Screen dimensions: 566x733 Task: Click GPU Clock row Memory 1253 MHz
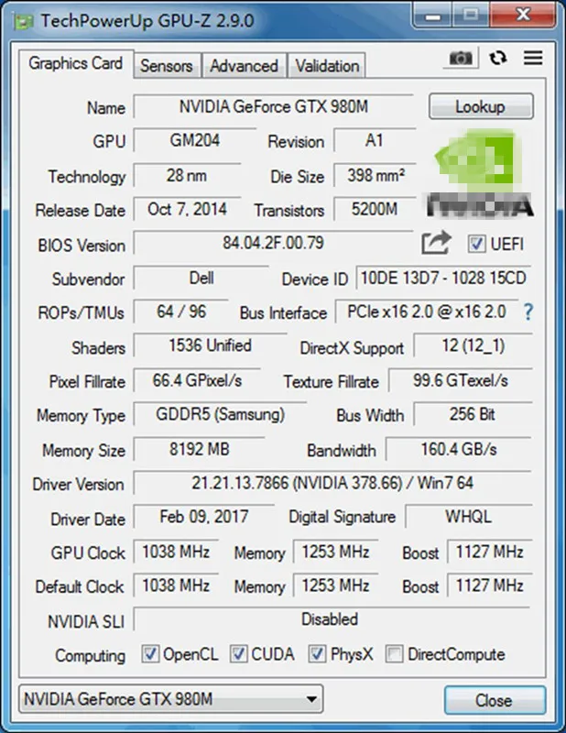coord(335,552)
